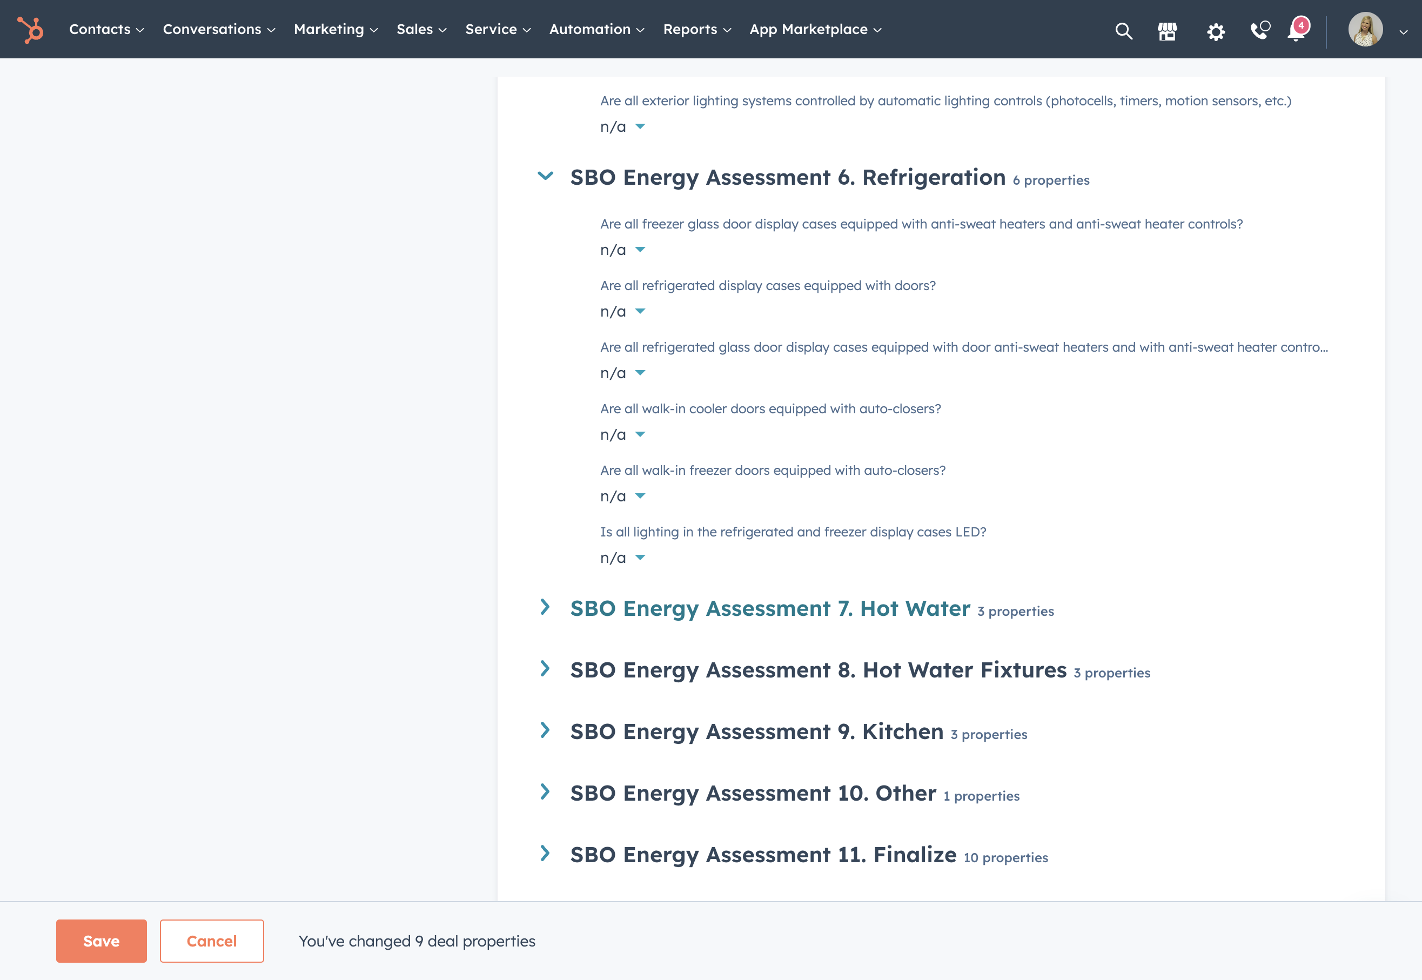
Task: Click the '10 properties' count label
Action: pyautogui.click(x=1005, y=858)
